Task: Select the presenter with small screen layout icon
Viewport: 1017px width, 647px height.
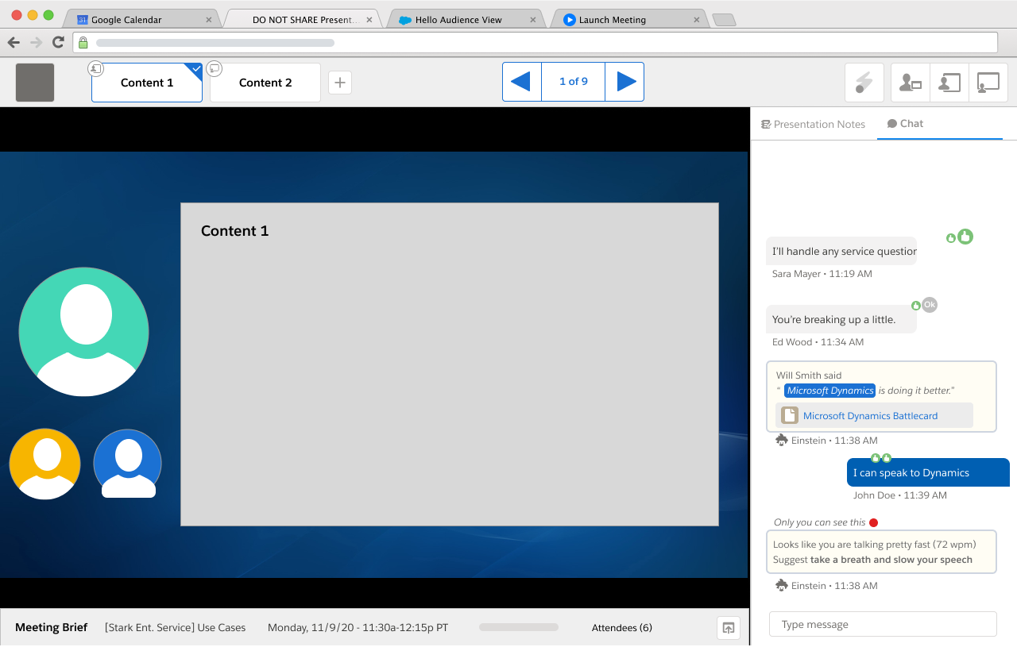Action: point(910,83)
